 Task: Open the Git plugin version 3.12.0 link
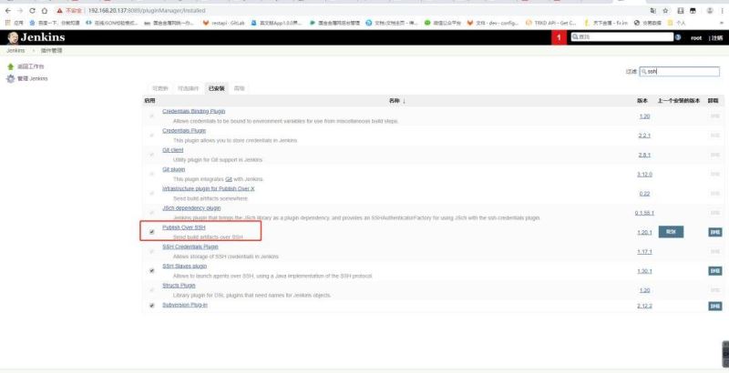(644, 174)
